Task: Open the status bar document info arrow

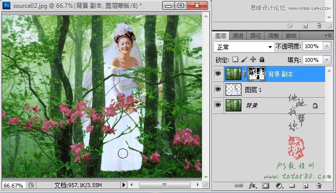Action: coord(124,185)
